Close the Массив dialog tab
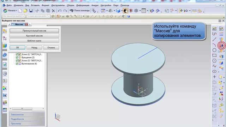The height and width of the screenshot is (127, 226). coord(26,24)
